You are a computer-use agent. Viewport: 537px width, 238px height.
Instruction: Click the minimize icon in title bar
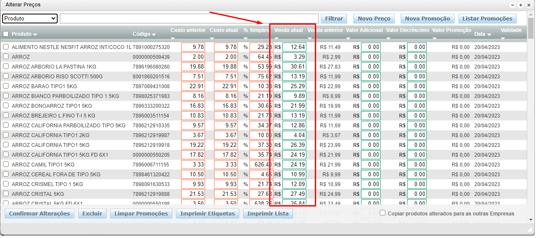coord(513,5)
